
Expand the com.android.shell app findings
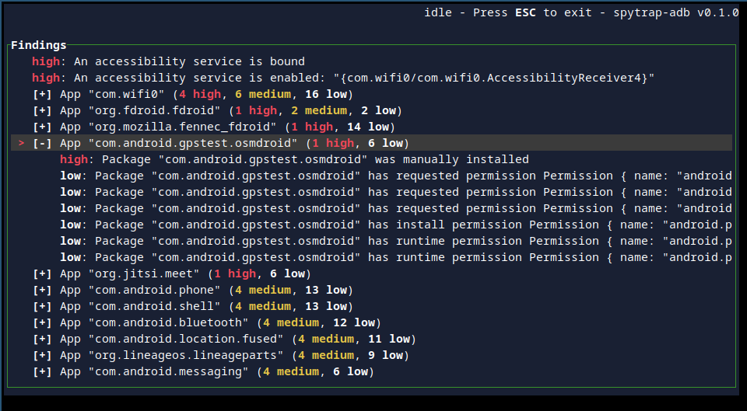pos(42,306)
